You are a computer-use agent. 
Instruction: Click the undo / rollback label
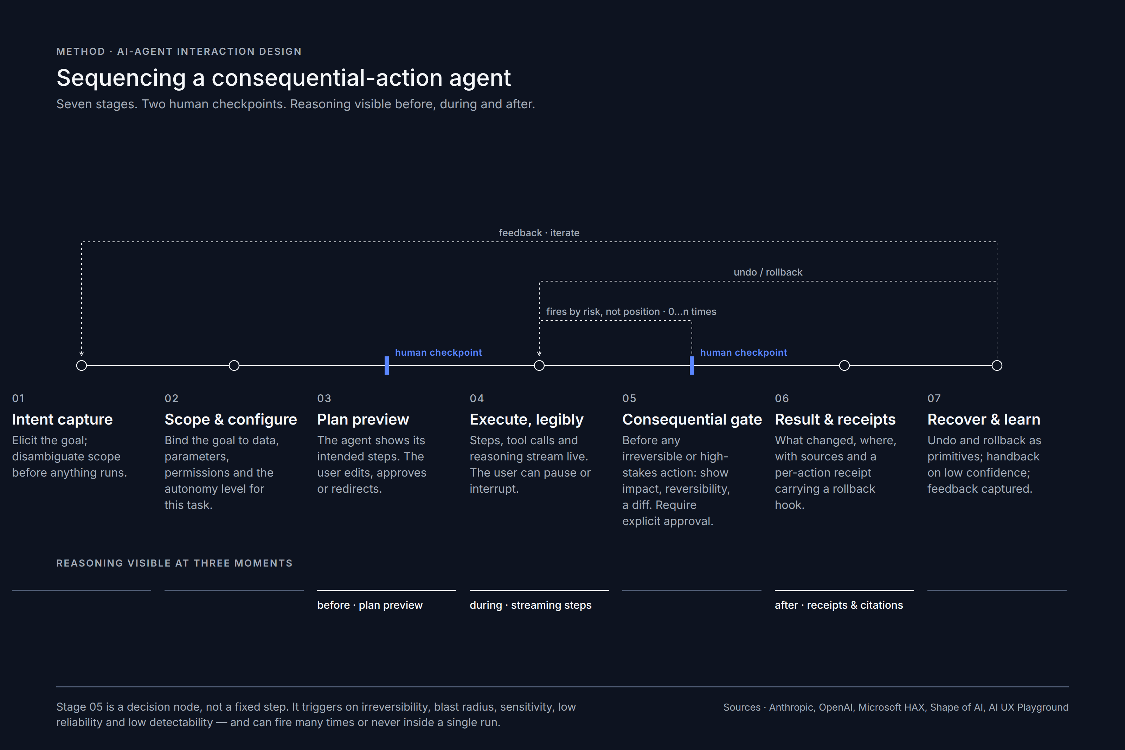[768, 272]
